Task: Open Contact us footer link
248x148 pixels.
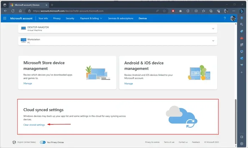Action: pos(183,142)
